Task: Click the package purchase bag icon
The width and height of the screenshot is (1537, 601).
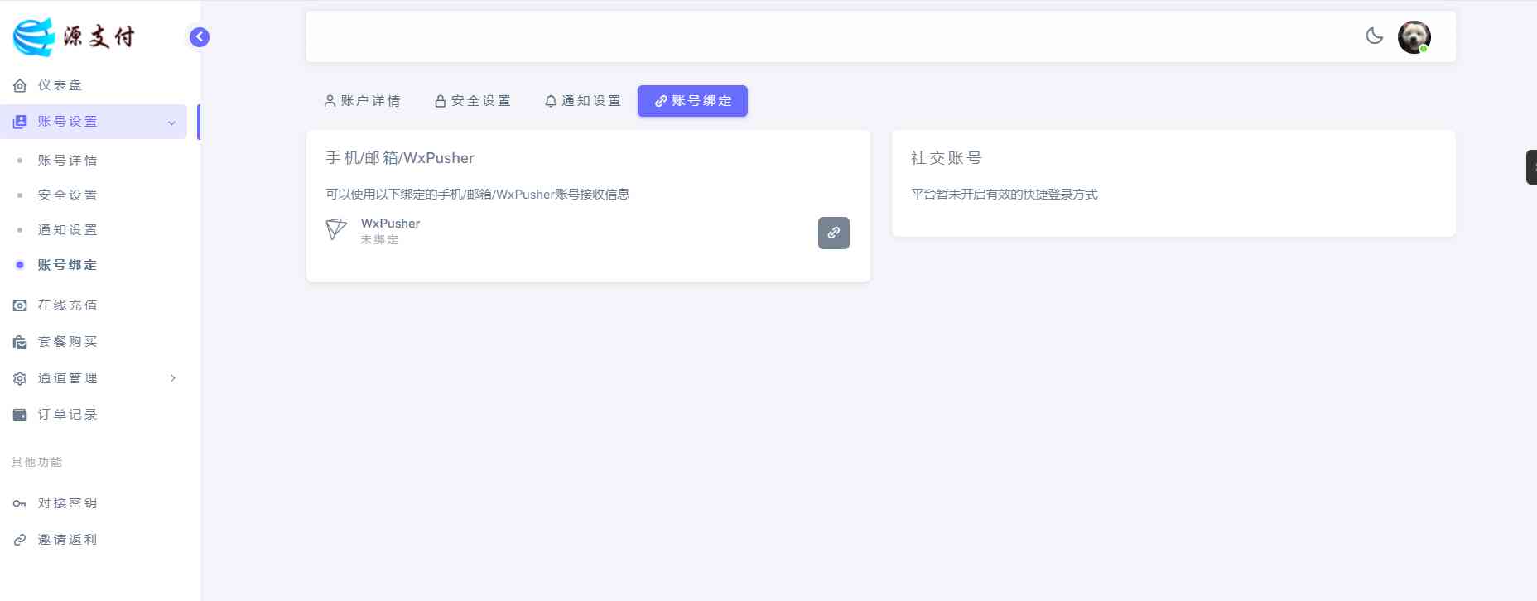Action: click(x=20, y=342)
